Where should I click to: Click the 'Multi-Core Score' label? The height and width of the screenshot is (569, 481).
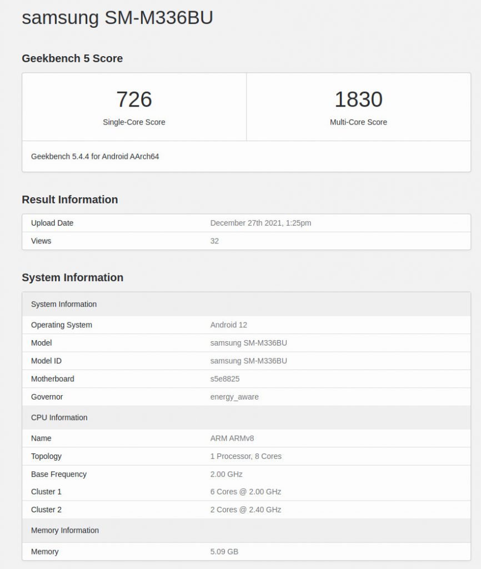358,122
